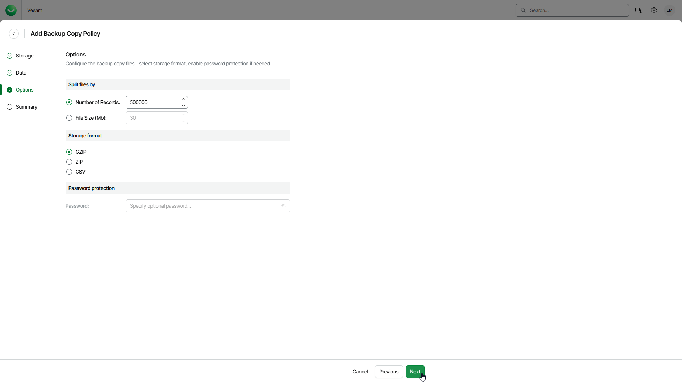Increase Number of Records value
Image resolution: width=682 pixels, height=384 pixels.
tap(183, 99)
